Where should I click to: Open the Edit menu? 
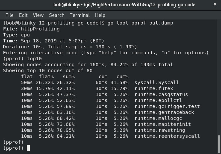tap(23, 15)
